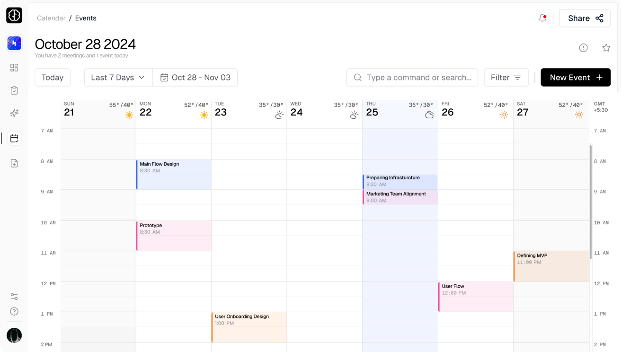
Task: Open the info alert icon
Action: [583, 48]
